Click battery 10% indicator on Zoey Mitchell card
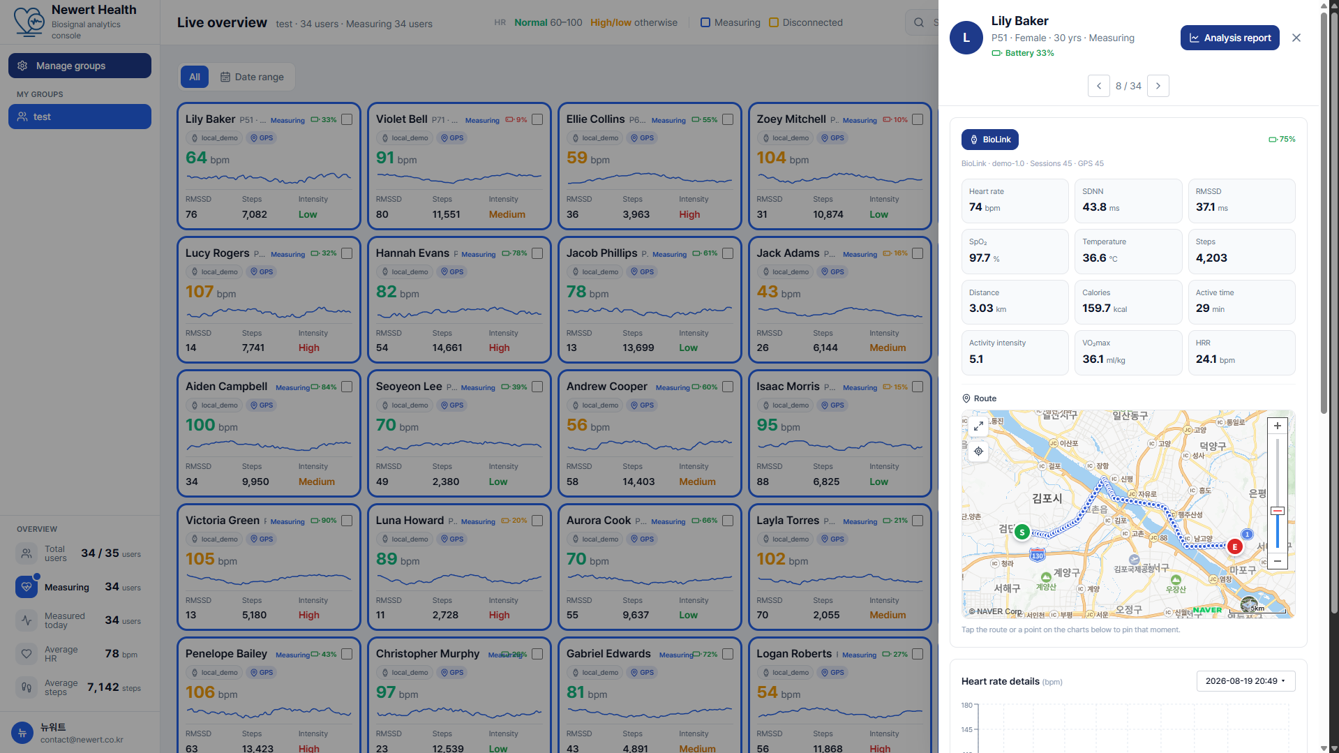 coord(895,120)
